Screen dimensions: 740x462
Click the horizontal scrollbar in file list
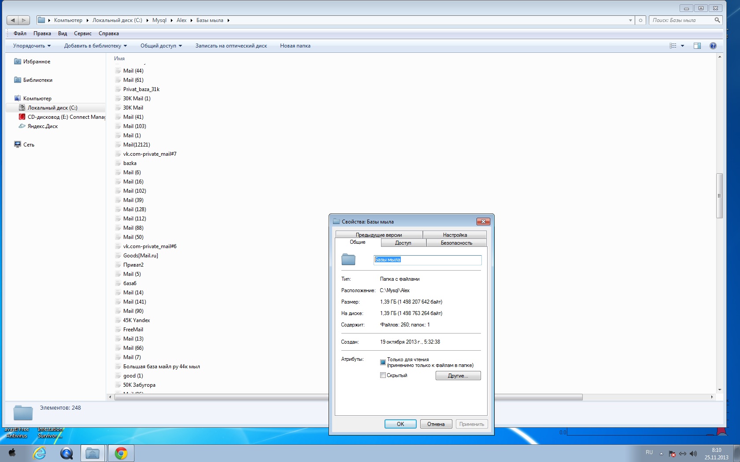click(x=348, y=397)
